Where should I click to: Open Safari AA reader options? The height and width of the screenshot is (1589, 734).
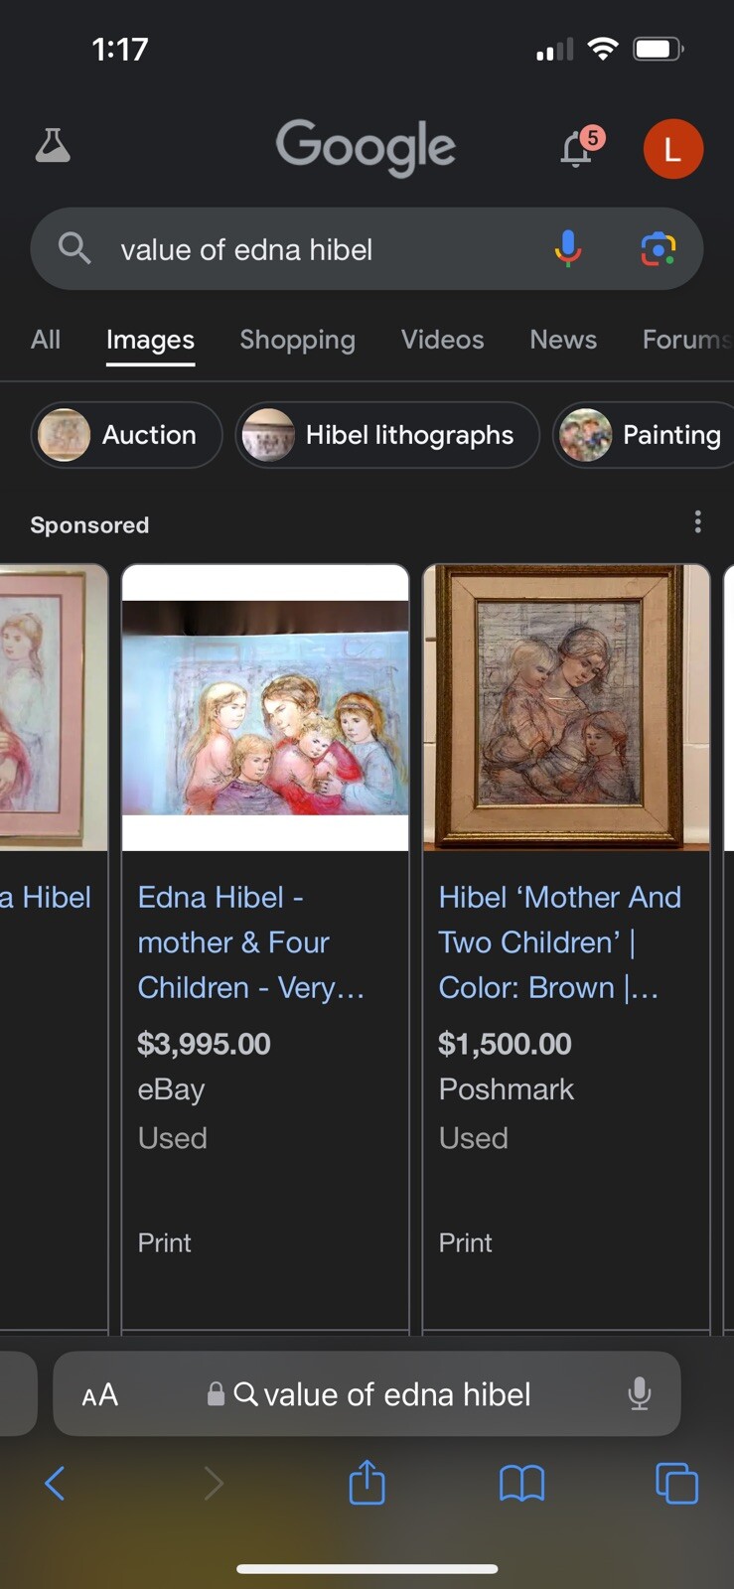pos(99,1395)
